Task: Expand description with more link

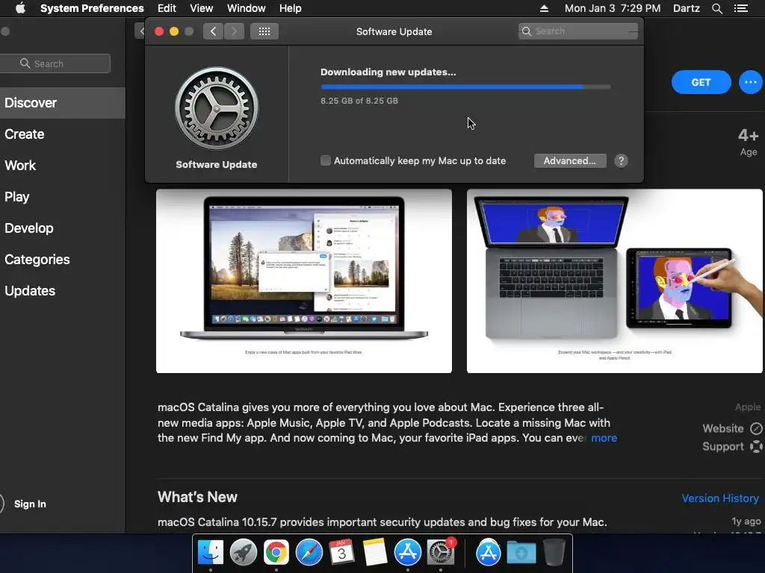Action: tap(604, 438)
